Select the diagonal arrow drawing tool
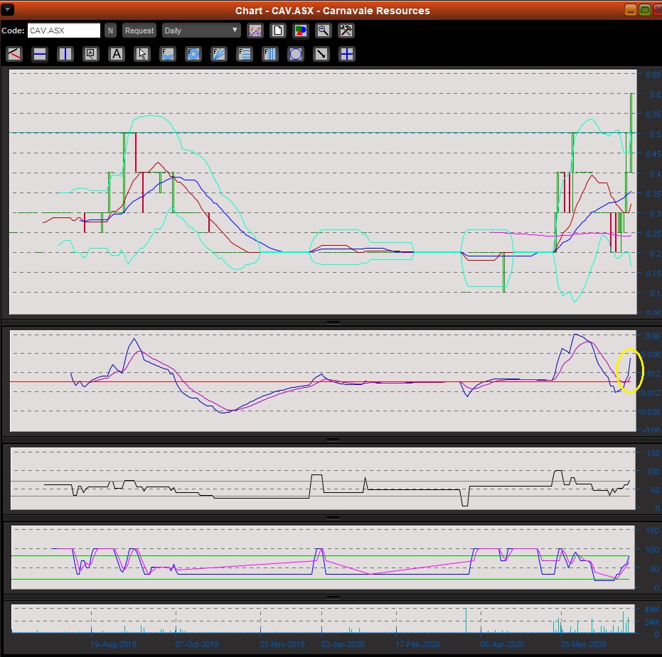Viewport: 662px width, 657px height. click(321, 54)
